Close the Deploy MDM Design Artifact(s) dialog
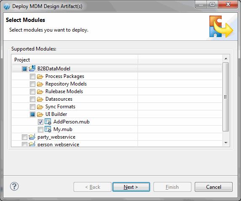Image resolution: width=241 pixels, height=201 pixels. coord(228,4)
